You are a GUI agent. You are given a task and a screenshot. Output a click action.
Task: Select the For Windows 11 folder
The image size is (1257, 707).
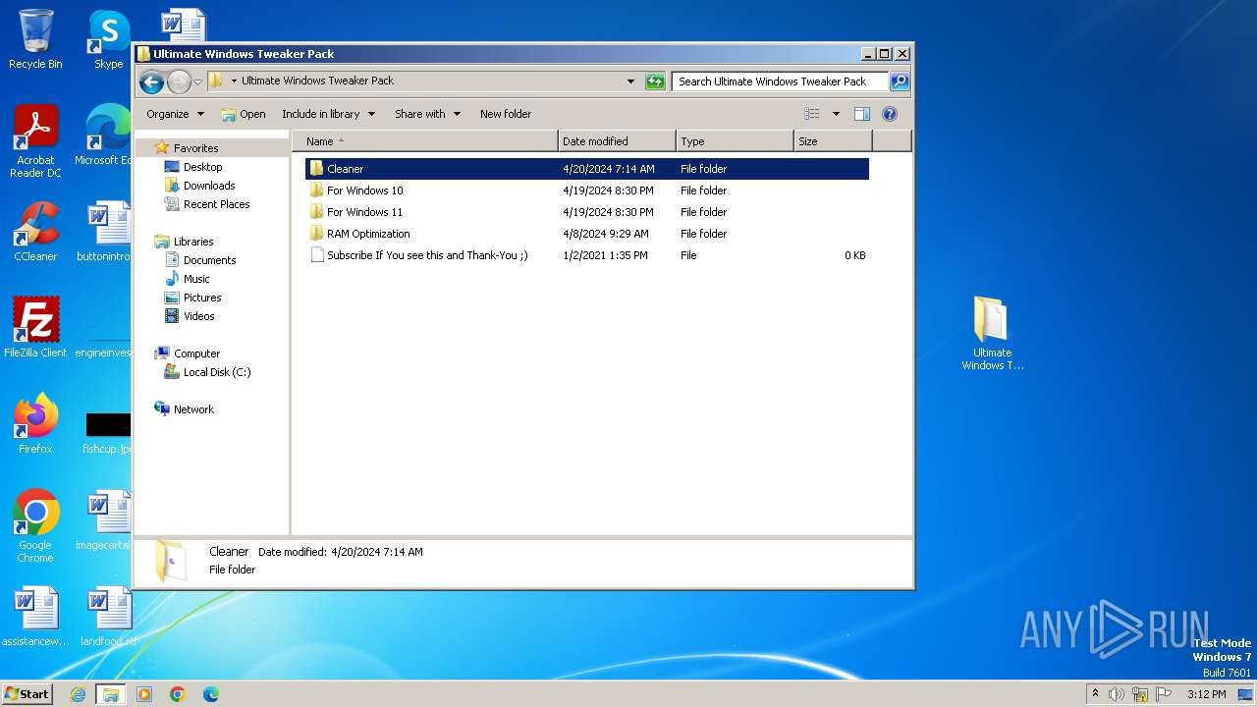tap(586, 212)
